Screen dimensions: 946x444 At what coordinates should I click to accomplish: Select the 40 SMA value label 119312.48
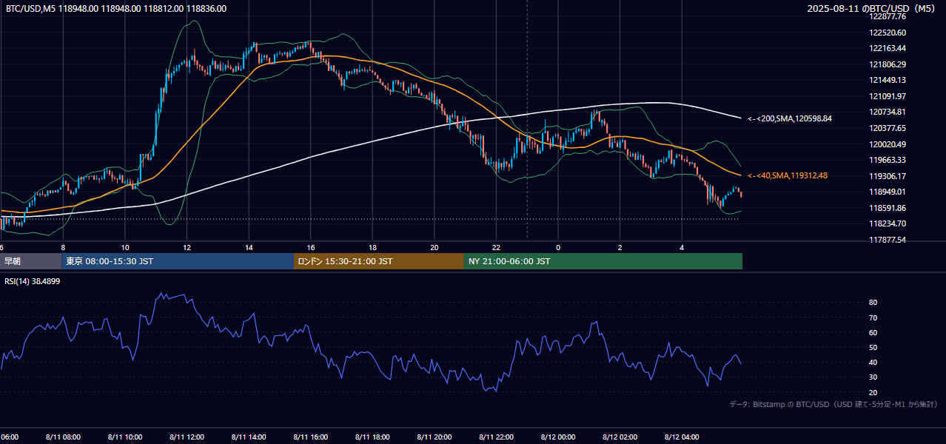(x=788, y=175)
